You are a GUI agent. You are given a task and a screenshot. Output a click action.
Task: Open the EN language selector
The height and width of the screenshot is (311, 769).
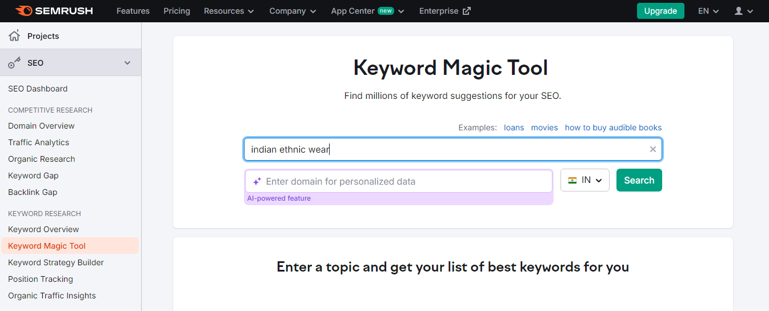pyautogui.click(x=708, y=11)
